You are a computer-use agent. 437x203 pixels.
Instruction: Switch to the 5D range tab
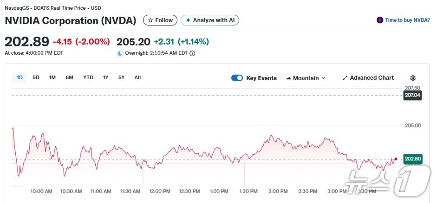tap(36, 77)
